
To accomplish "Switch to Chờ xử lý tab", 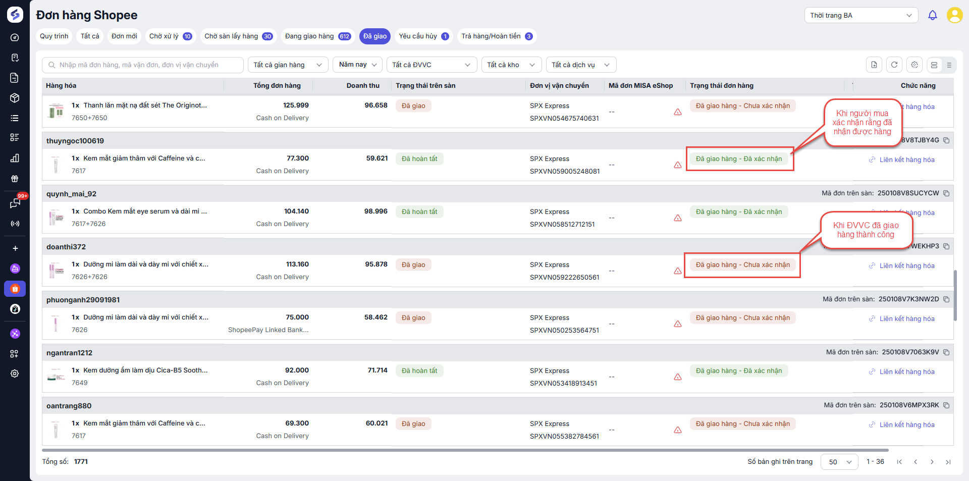I will (170, 36).
